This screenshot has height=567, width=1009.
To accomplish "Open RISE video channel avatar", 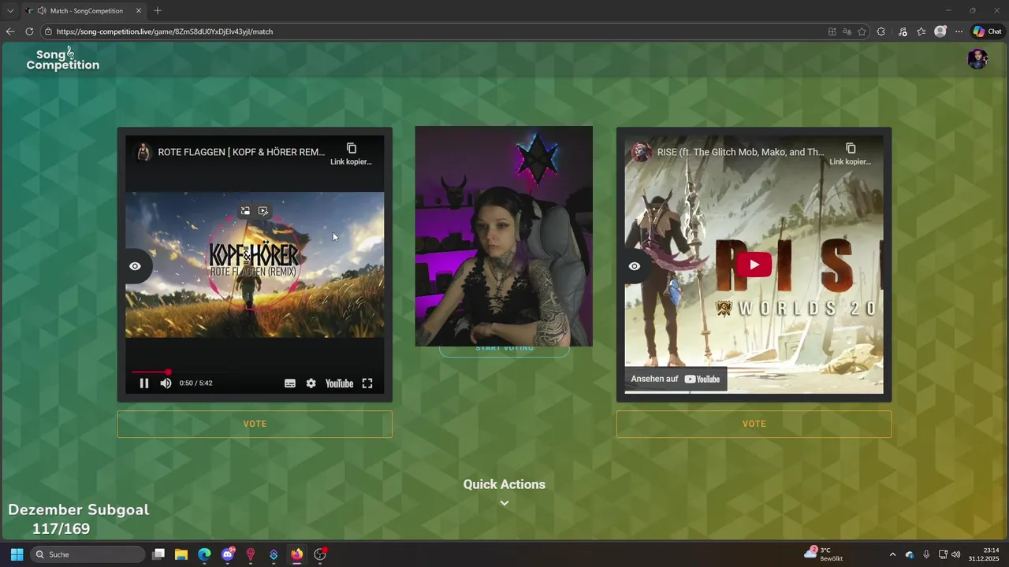I will pos(642,152).
